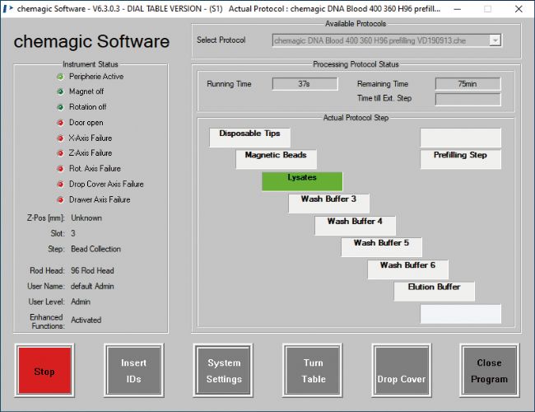
Task: Click the 'Drawer Axis Failure' label
Action: coord(100,199)
